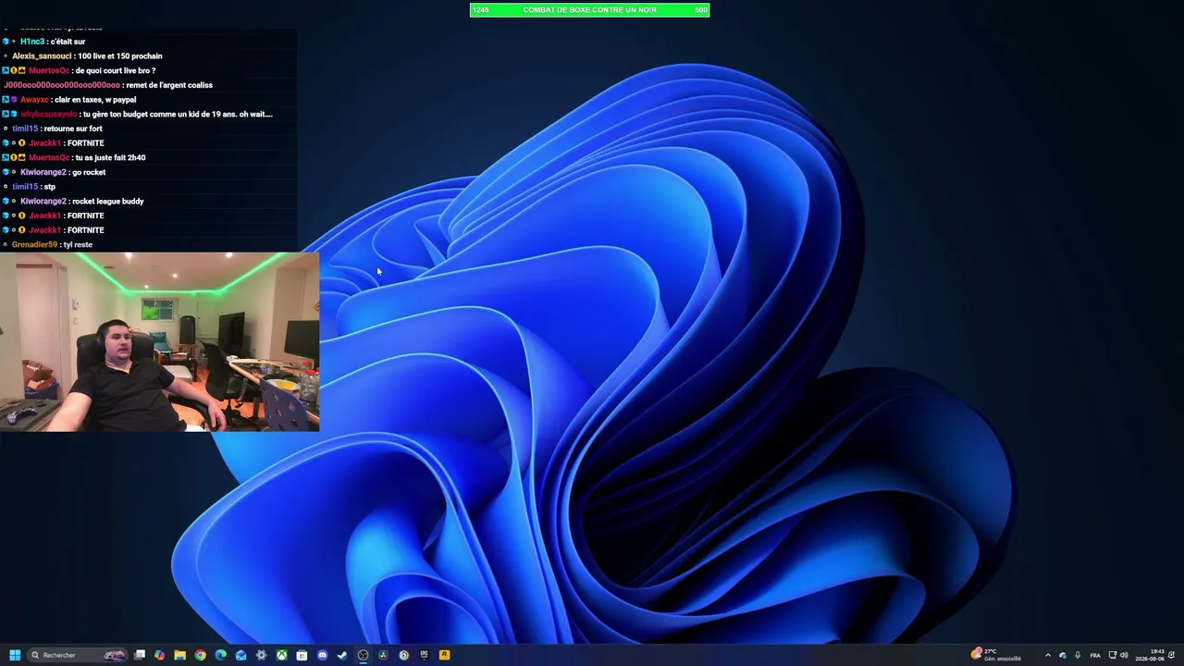1184x666 pixels.
Task: Select message "100 live et 150 prochain"
Action: point(120,56)
